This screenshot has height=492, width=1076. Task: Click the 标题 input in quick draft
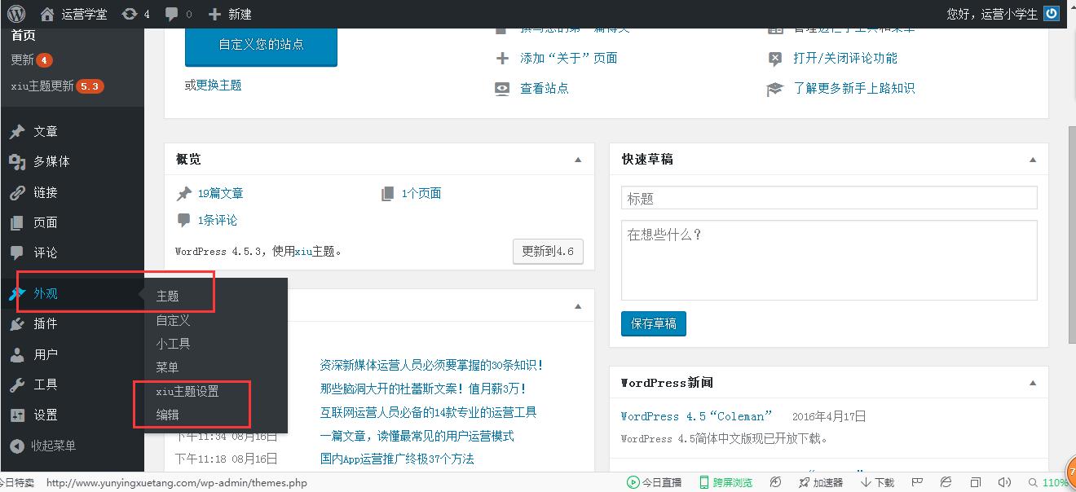828,197
